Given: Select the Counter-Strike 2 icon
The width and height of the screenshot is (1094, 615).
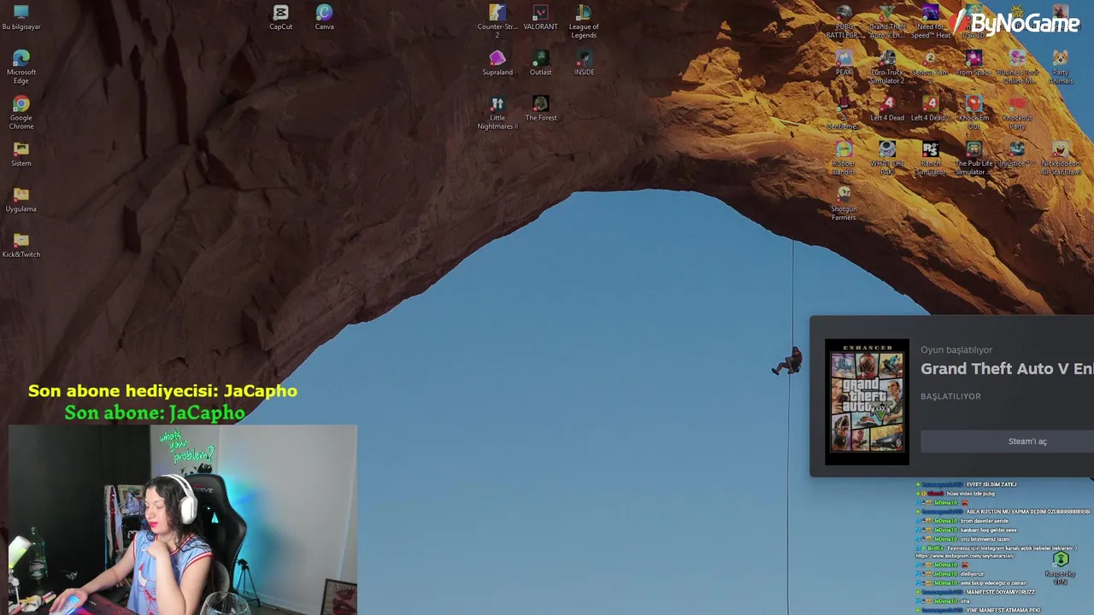Looking at the screenshot, I should click(497, 21).
